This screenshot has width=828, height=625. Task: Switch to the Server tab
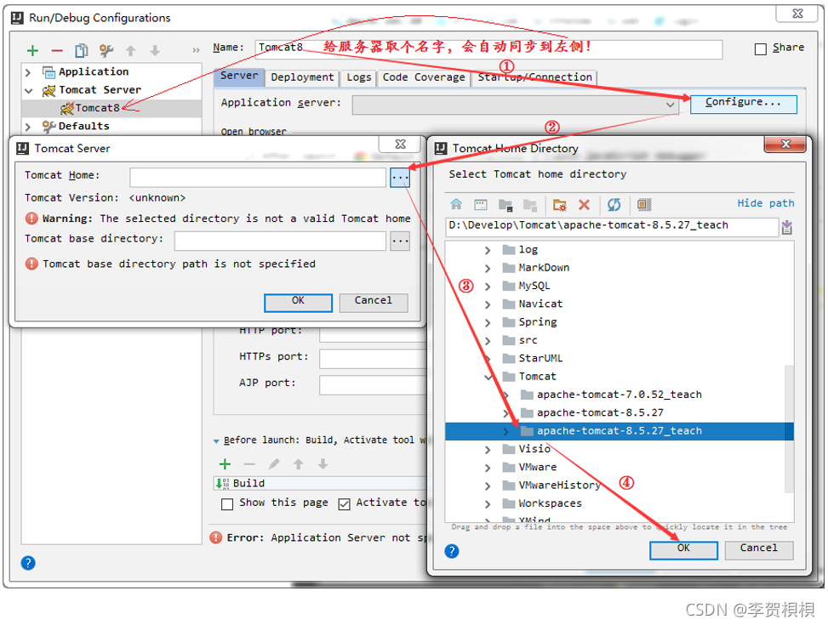tap(239, 76)
